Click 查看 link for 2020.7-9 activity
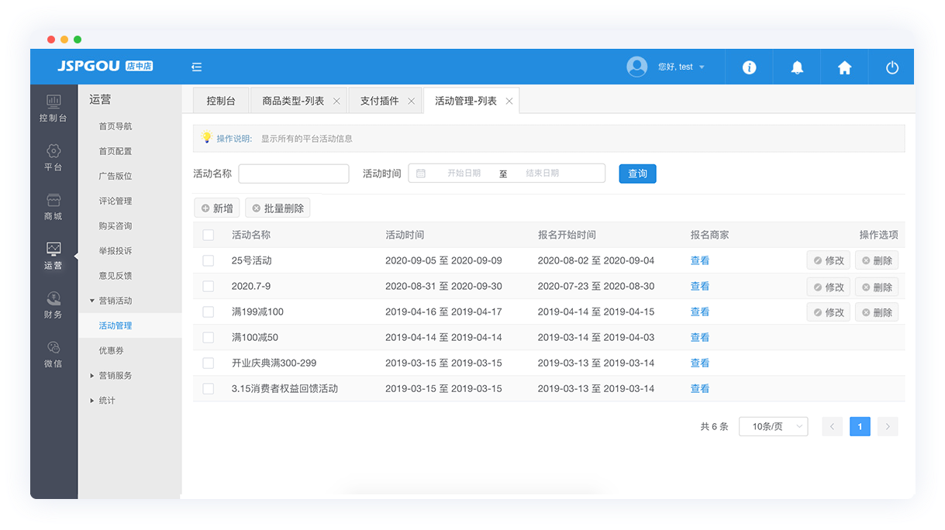Viewport: 945px width, 530px height. click(699, 287)
